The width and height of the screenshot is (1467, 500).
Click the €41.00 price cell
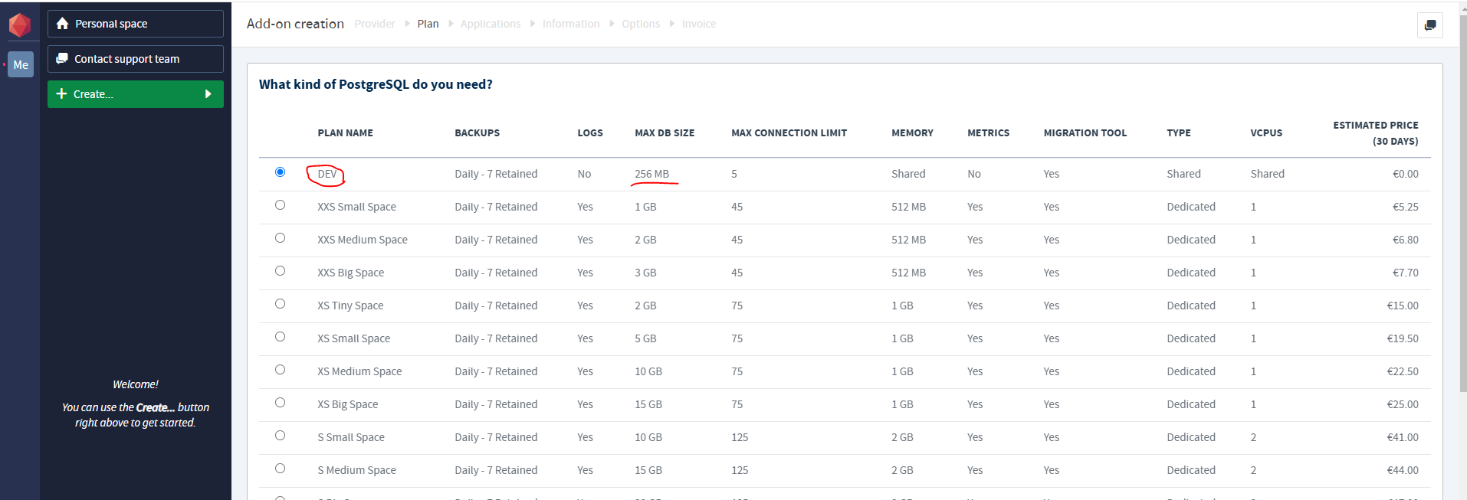(x=1403, y=437)
